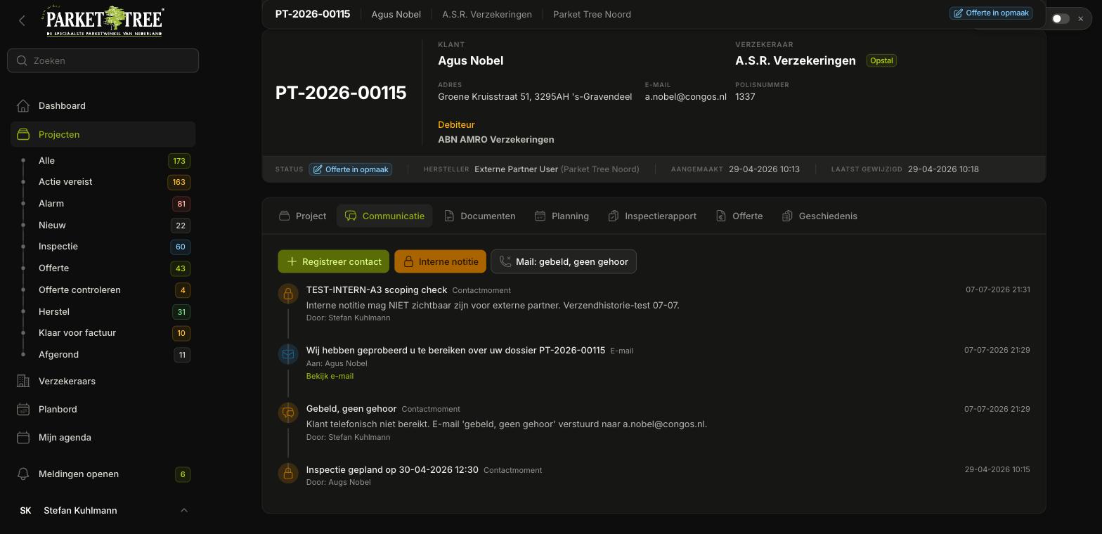
Task: Click the notifications bell icon
Action: coord(23,474)
